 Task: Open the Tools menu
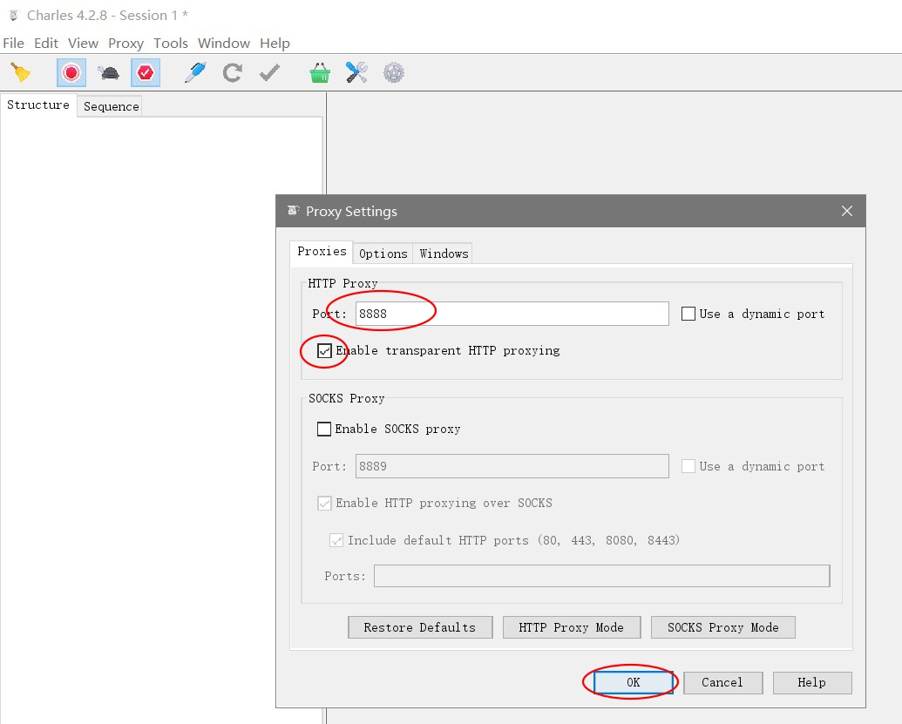pyautogui.click(x=170, y=44)
